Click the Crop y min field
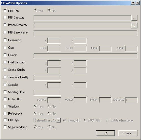 tap(80, 48)
